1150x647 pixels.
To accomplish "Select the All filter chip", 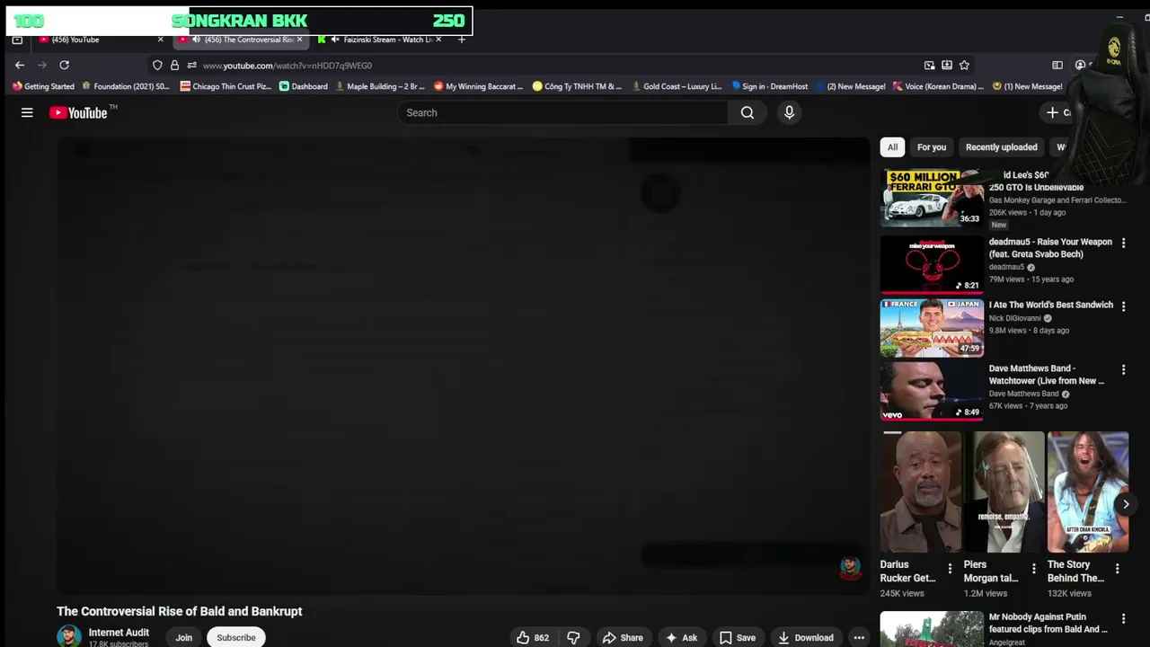I will coord(892,147).
